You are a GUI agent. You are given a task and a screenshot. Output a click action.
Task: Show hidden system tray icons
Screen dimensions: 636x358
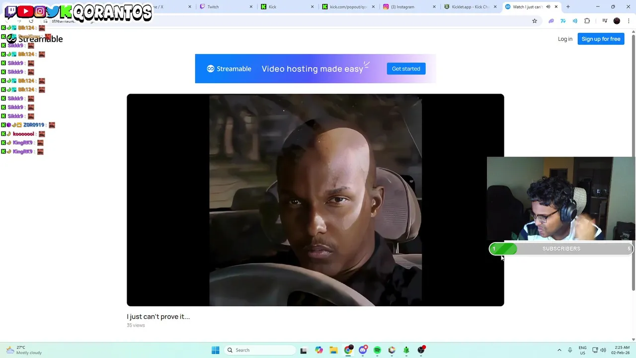click(x=559, y=350)
